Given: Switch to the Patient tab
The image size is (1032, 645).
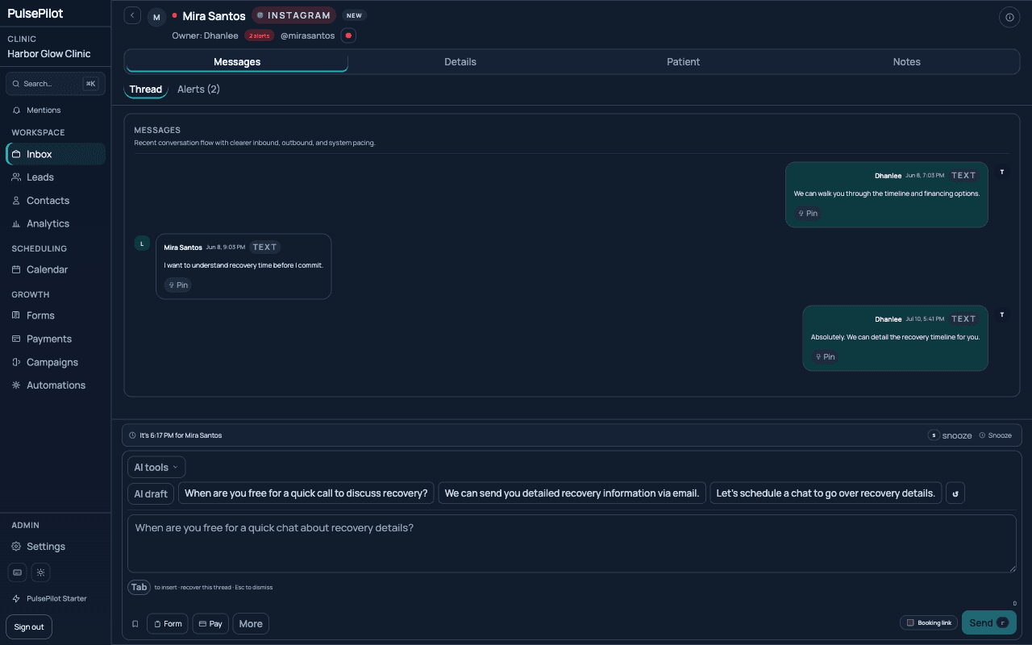Looking at the screenshot, I should (684, 62).
